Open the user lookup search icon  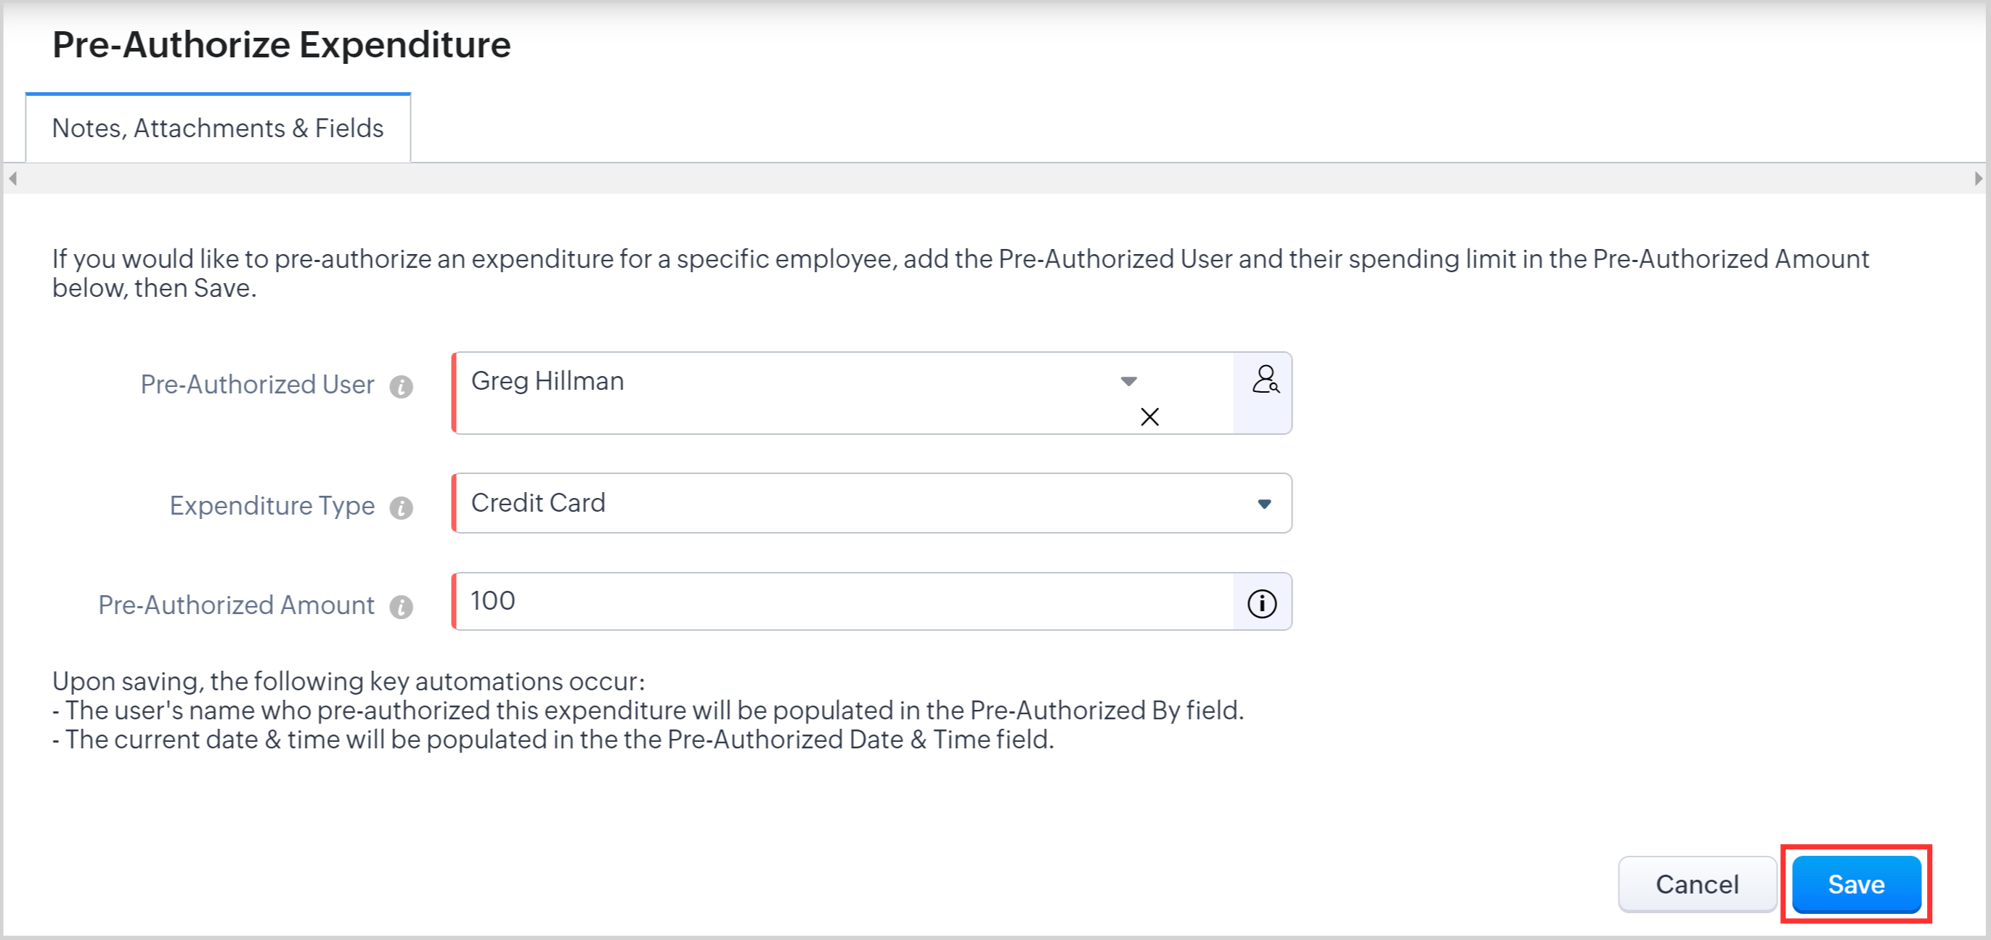point(1264,380)
